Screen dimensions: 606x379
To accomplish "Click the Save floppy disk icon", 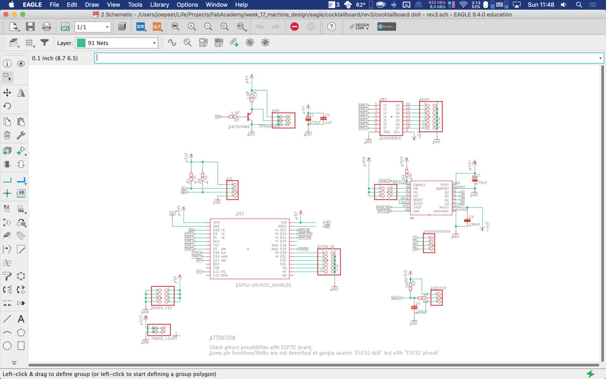I will [x=30, y=27].
